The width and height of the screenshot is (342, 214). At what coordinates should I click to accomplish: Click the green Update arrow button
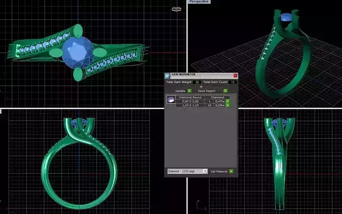(x=190, y=91)
